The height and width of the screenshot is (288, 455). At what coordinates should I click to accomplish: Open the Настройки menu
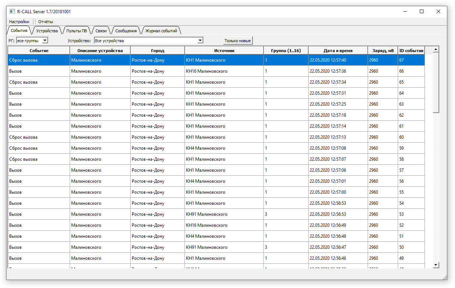coord(19,22)
